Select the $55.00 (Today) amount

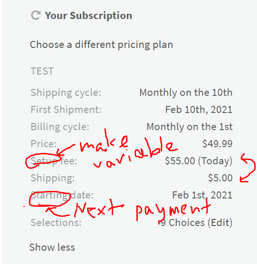coord(199,161)
